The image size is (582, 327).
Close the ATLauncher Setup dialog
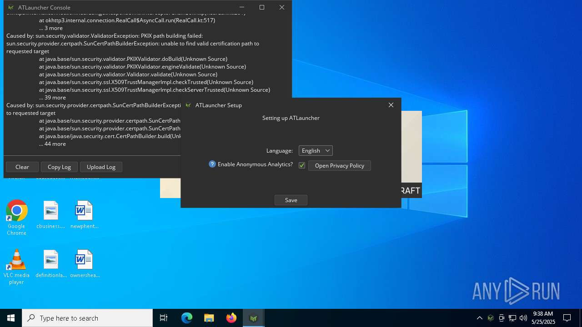(x=391, y=105)
